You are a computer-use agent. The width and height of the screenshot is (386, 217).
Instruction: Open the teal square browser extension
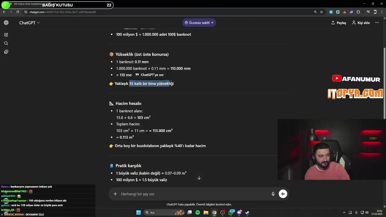(338, 12)
